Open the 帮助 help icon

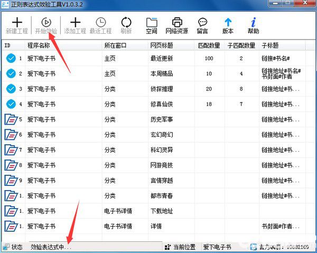point(253,22)
